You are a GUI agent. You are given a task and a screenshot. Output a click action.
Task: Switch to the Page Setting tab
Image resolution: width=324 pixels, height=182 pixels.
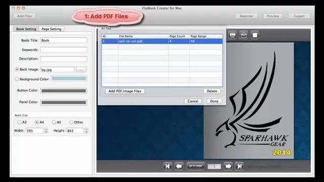coord(52,29)
